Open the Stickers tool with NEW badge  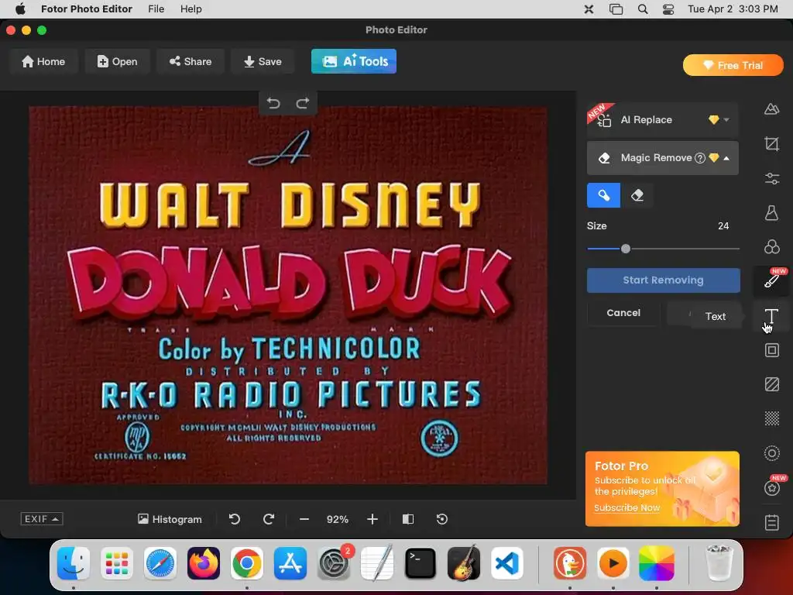[771, 488]
